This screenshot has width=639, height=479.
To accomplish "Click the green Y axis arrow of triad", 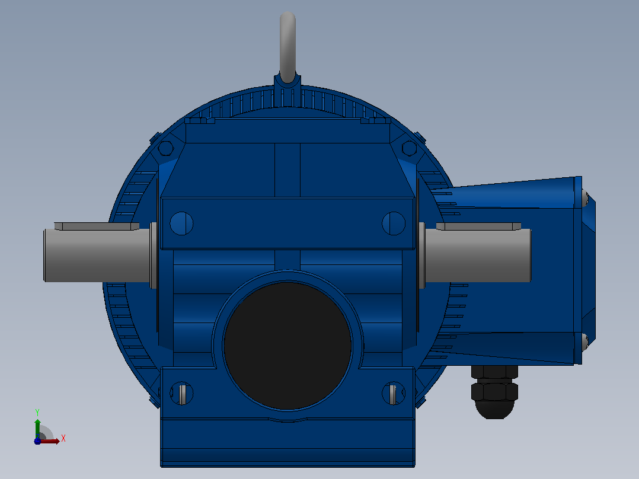I will [37, 428].
